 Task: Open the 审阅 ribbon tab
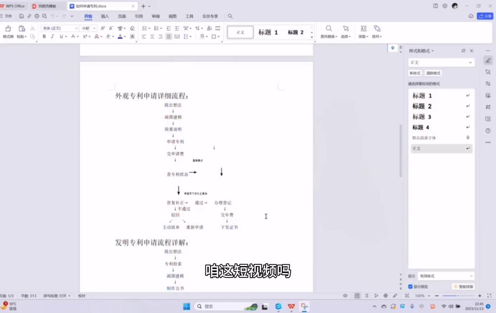tap(155, 16)
